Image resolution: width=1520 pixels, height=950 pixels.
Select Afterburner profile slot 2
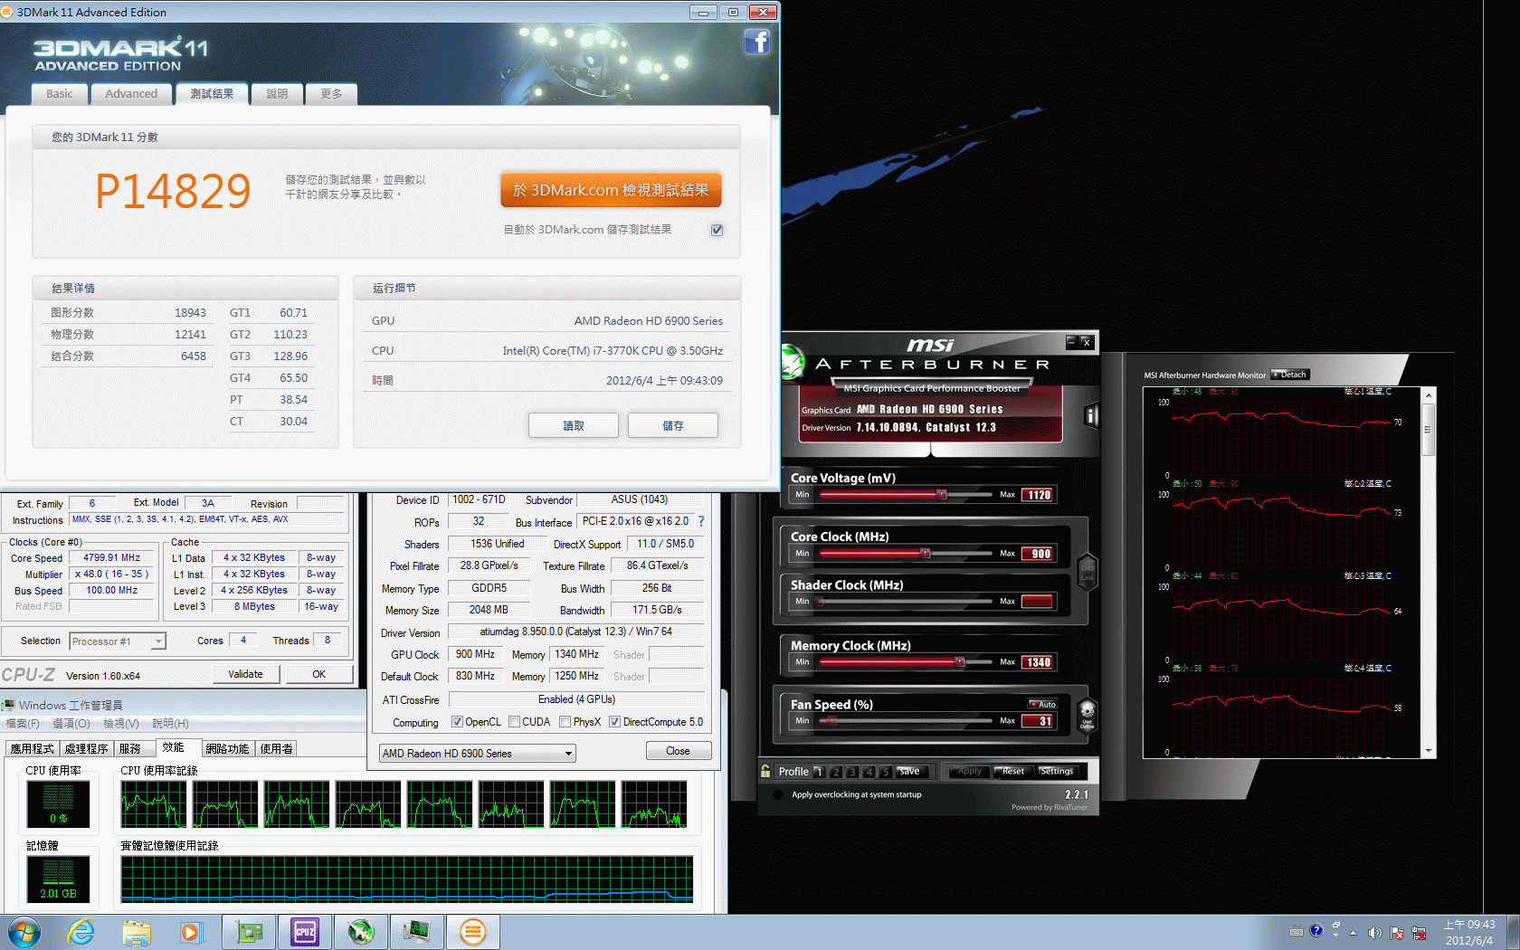tap(836, 772)
